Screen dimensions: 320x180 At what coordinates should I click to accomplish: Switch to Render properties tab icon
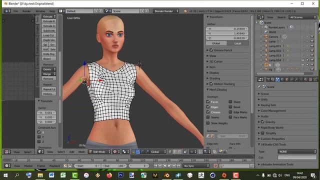[x=268, y=79]
